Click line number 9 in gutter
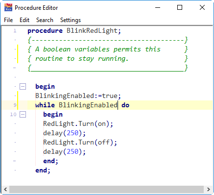 pyautogui.click(x=15, y=105)
